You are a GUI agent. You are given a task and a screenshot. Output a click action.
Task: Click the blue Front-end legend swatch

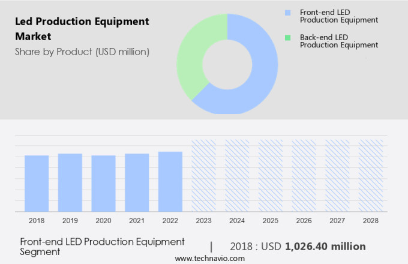pos(287,12)
